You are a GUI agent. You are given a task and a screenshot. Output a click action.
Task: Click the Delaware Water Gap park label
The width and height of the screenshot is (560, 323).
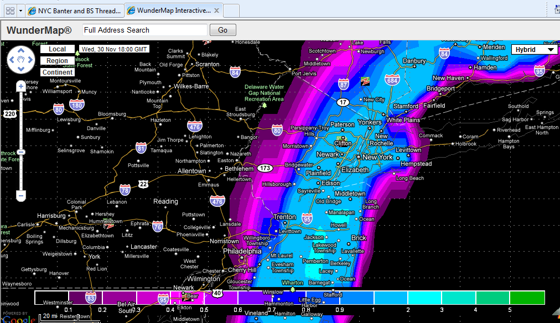coord(264,93)
